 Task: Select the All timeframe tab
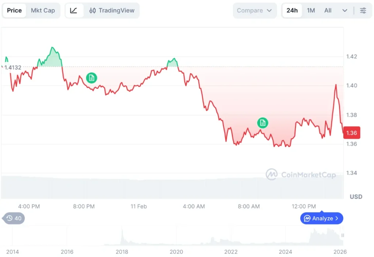[328, 10]
